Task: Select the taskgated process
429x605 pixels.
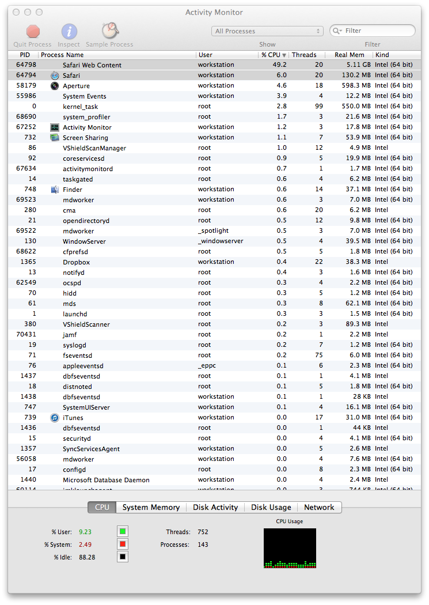Action: tap(214, 179)
